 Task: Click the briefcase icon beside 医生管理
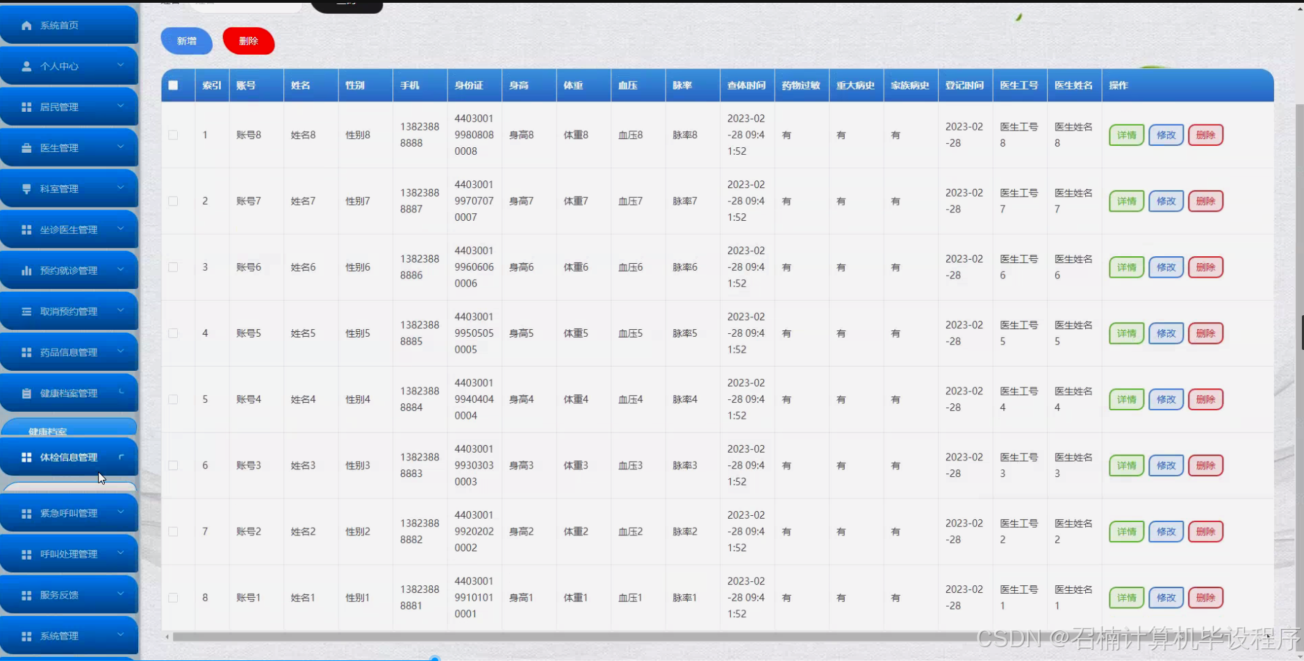click(26, 148)
